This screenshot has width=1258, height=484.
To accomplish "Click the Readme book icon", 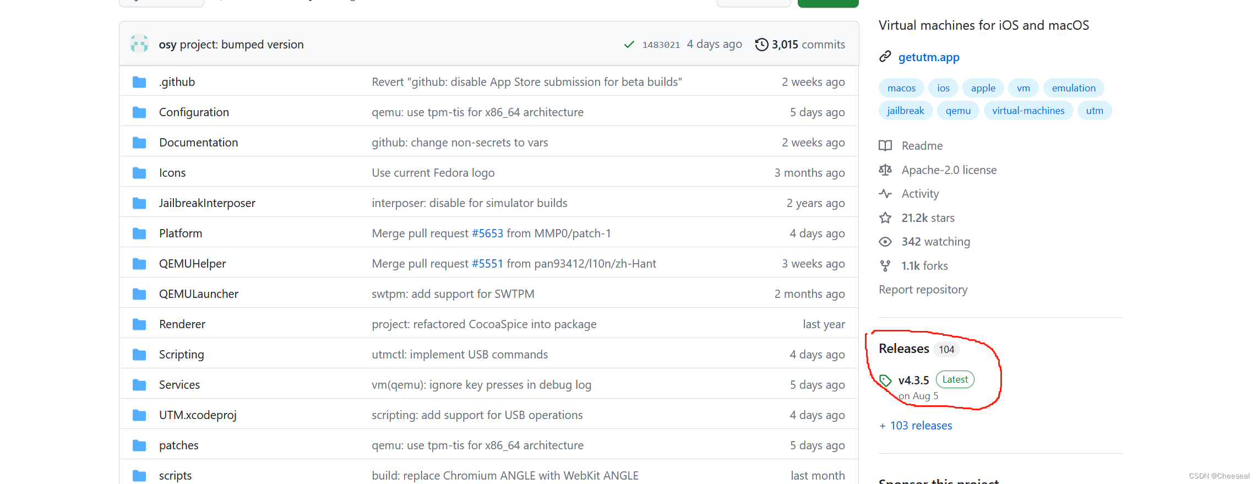I will click(x=885, y=146).
